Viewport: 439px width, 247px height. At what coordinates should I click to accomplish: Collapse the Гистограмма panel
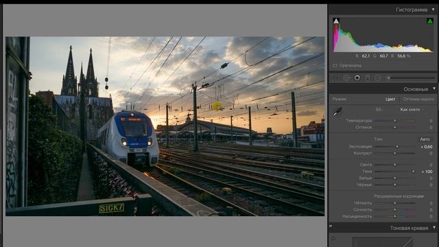click(434, 10)
